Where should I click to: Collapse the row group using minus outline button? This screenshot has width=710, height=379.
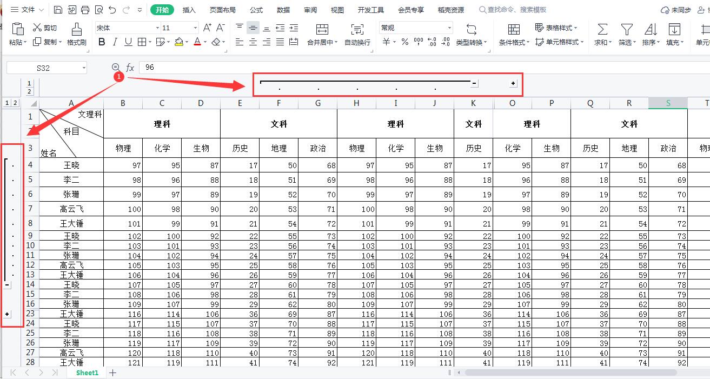[7, 284]
